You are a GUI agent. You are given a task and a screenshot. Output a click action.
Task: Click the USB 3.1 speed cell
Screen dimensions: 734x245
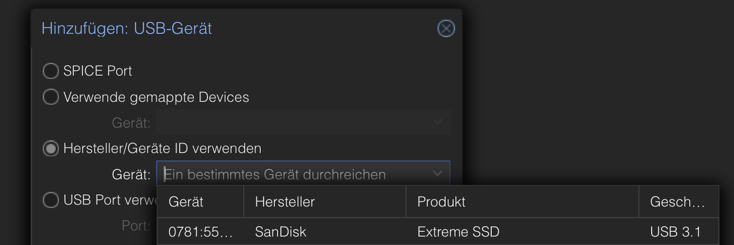[x=675, y=232]
